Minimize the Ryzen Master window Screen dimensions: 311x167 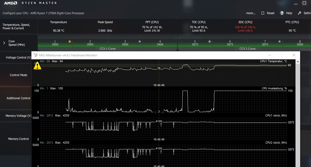[x=296, y=3]
